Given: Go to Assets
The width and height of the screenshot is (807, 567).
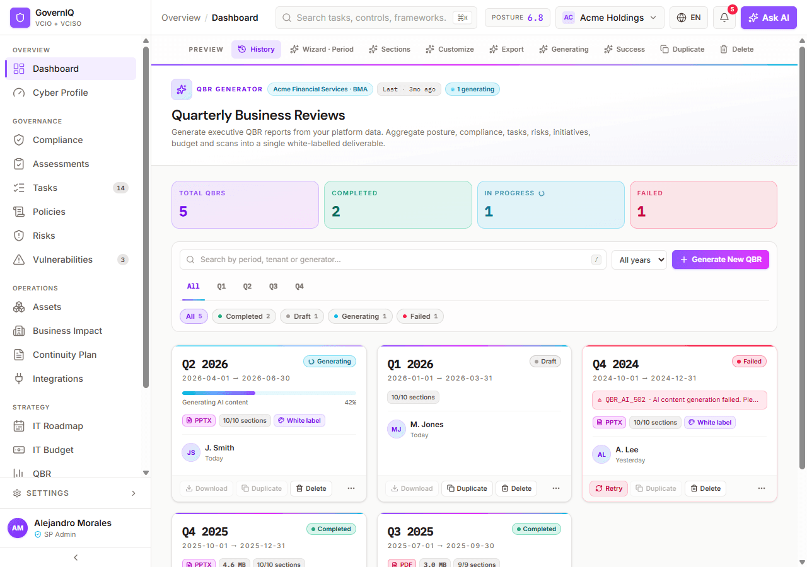Looking at the screenshot, I should point(71,307).
